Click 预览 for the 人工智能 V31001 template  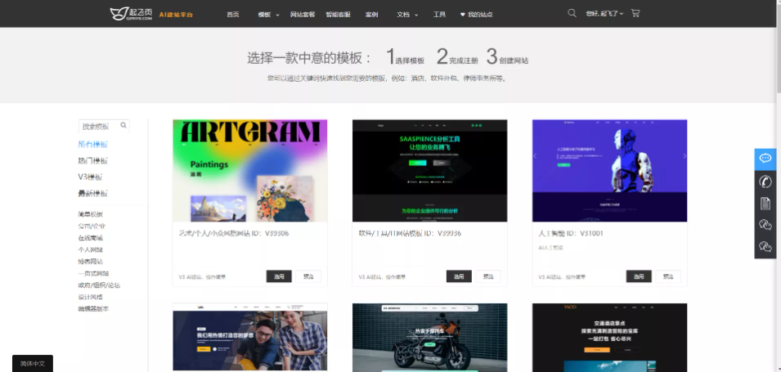[668, 276]
